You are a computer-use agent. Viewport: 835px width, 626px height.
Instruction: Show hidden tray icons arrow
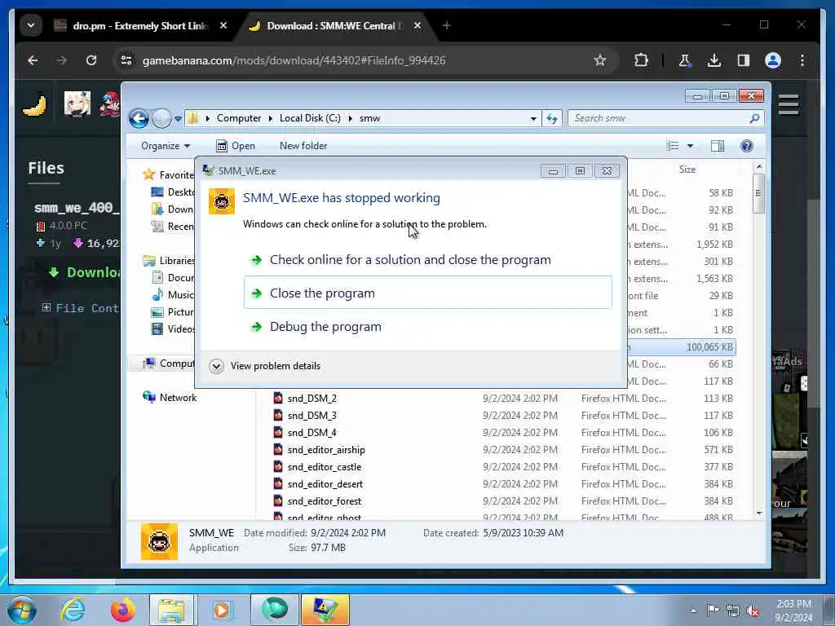(x=693, y=611)
